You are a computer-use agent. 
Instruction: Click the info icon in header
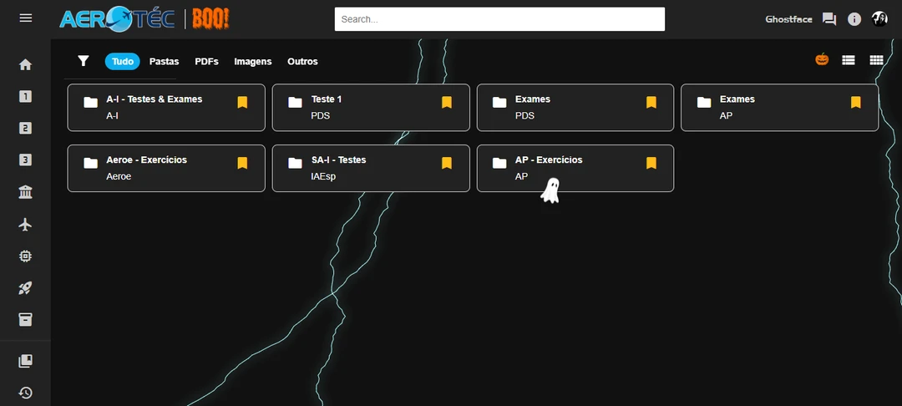click(x=854, y=18)
